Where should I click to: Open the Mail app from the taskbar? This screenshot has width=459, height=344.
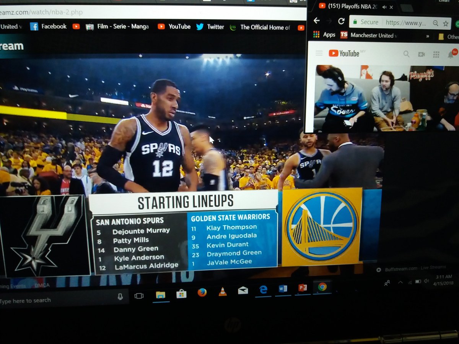click(243, 290)
